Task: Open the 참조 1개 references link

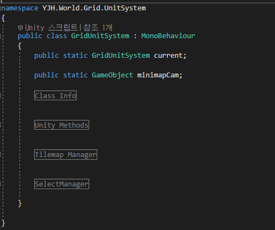Action: 98,28
